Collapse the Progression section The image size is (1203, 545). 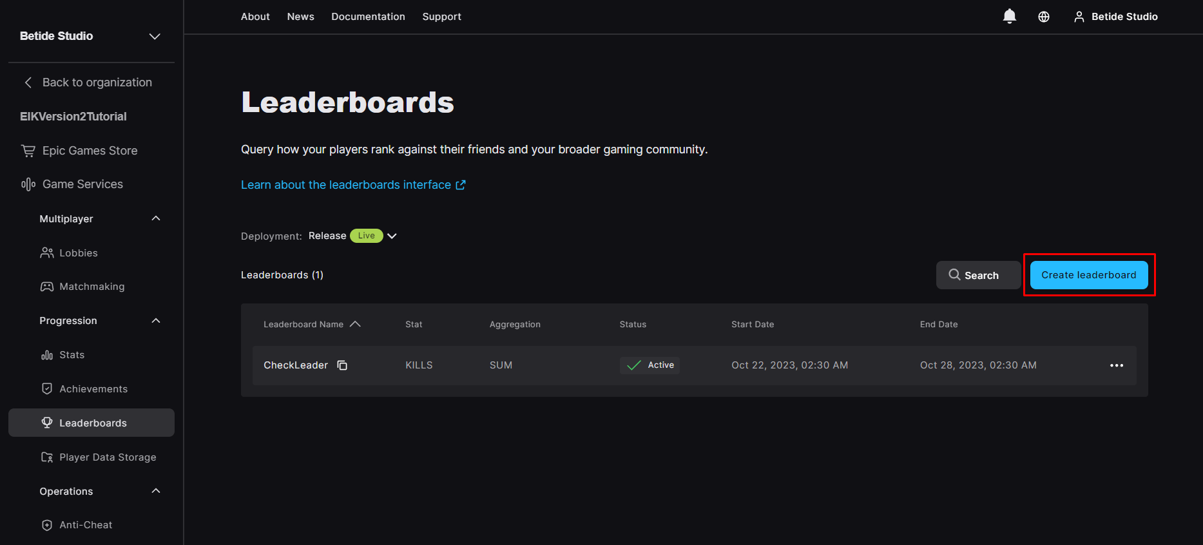point(156,321)
